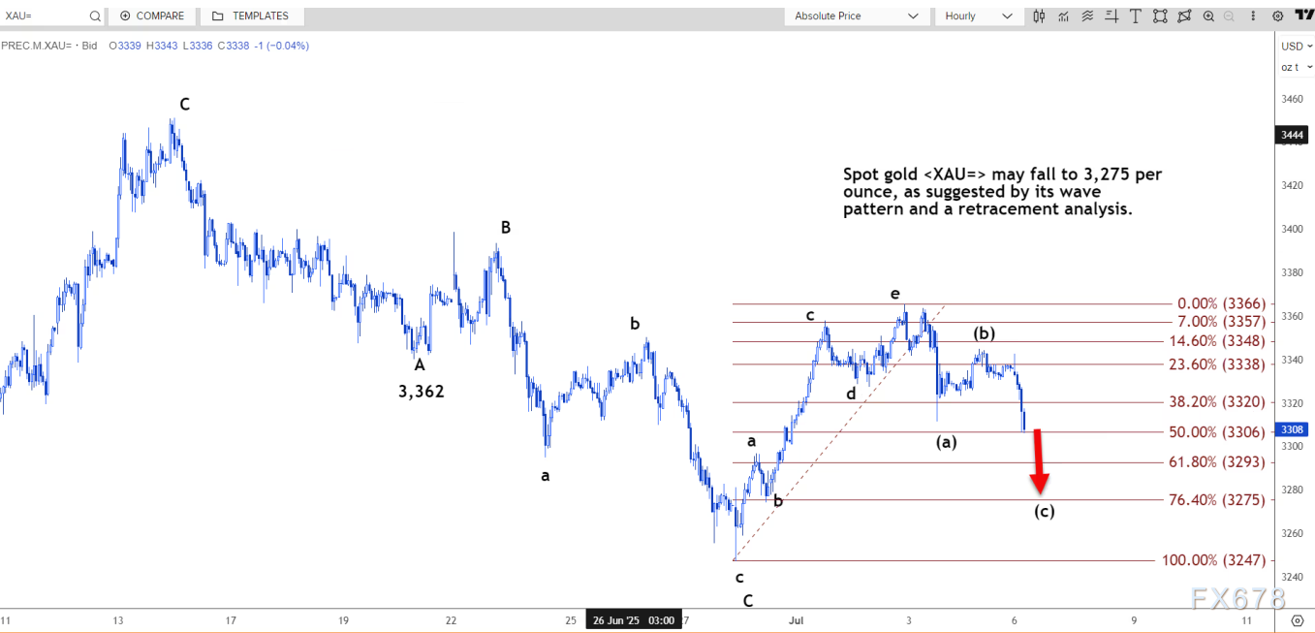1315x633 pixels.
Task: Click the zoom out magnifier icon
Action: click(x=1229, y=16)
